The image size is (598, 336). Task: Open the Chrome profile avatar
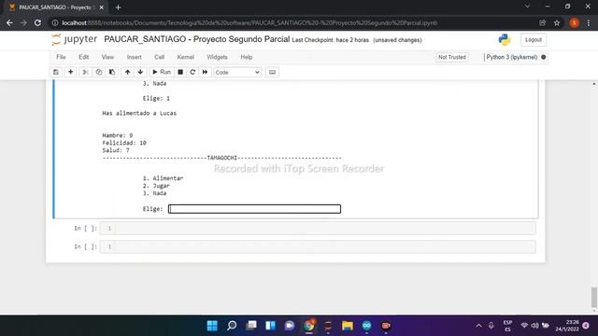[x=575, y=22]
